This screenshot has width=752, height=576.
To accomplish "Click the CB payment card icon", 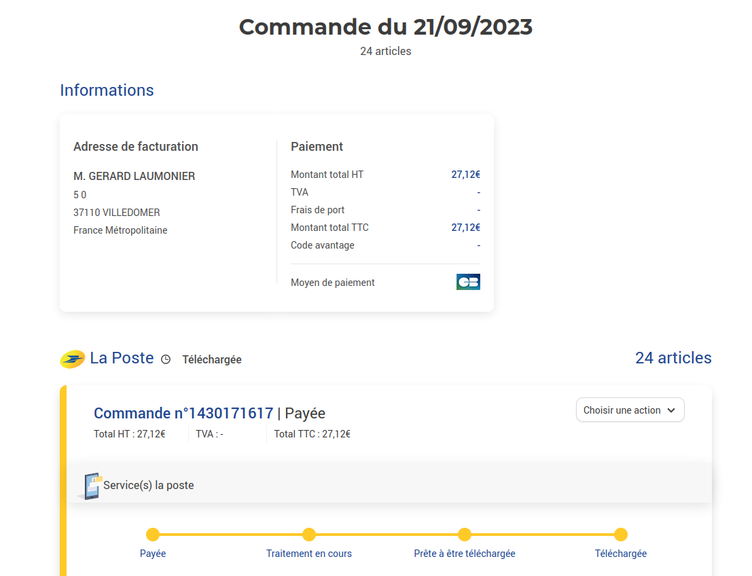I will click(x=468, y=282).
